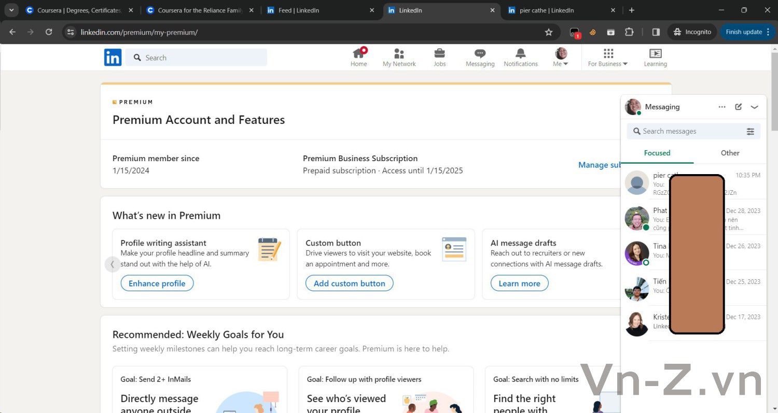Open Notifications bell icon
The height and width of the screenshot is (413, 778).
(521, 57)
